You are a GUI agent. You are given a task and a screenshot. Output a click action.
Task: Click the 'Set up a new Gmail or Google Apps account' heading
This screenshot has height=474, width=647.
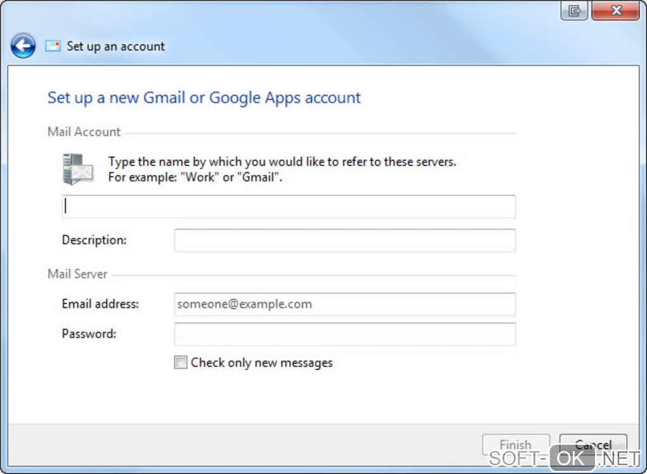point(204,98)
